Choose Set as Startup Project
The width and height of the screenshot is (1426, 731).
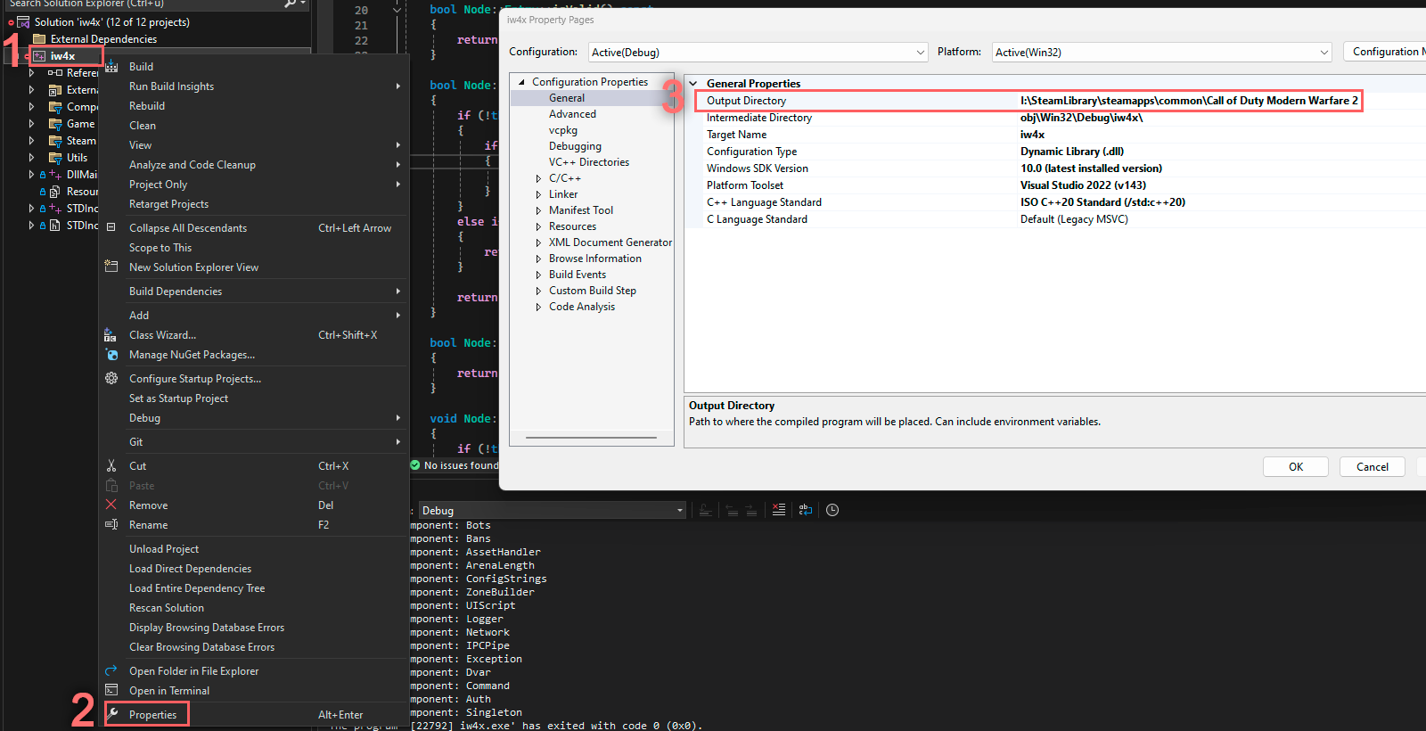[x=178, y=398]
